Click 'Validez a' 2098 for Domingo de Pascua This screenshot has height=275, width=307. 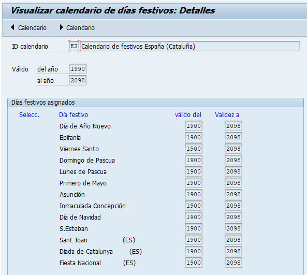tap(233, 160)
